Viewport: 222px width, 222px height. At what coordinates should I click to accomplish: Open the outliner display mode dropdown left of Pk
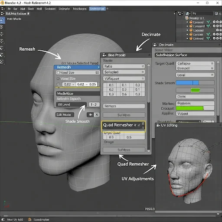(x=188, y=13)
